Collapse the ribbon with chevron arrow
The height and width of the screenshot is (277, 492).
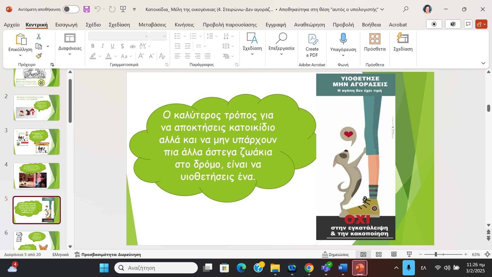483,63
